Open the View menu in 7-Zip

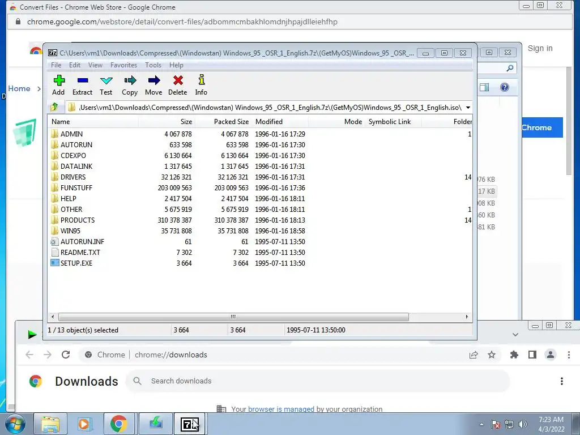(95, 65)
